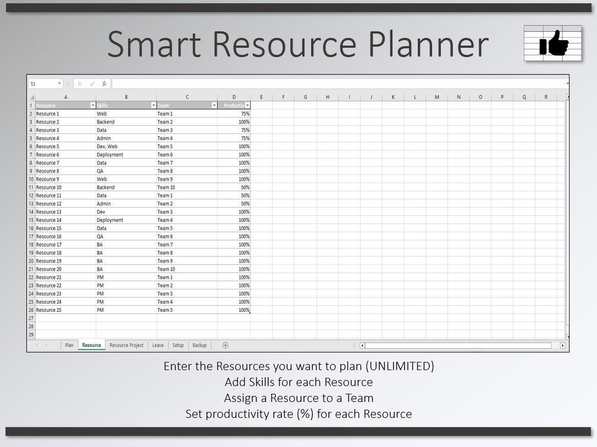The height and width of the screenshot is (447, 597).
Task: Open the Name Box dropdown arrow
Action: coord(60,83)
